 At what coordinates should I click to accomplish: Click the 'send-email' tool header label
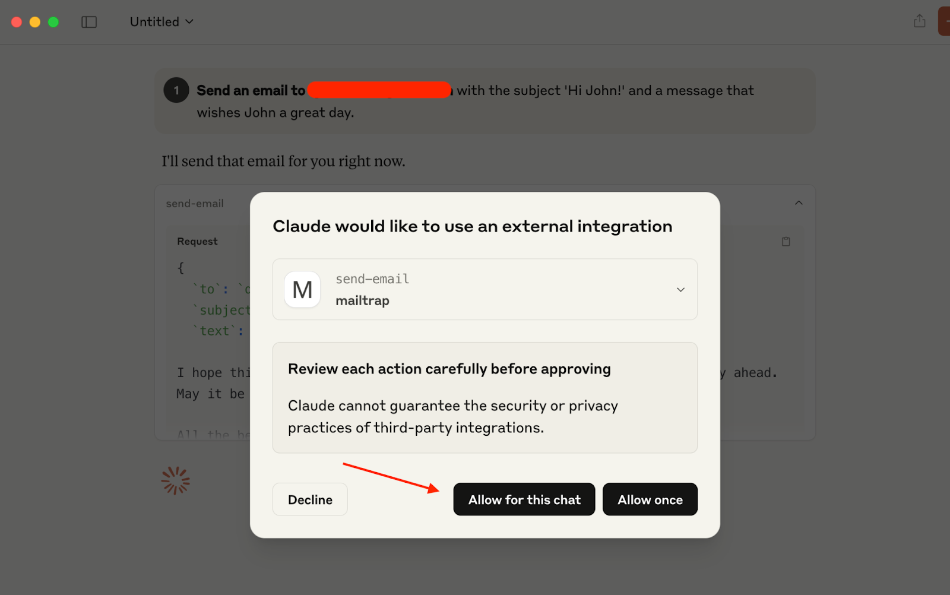coord(195,204)
